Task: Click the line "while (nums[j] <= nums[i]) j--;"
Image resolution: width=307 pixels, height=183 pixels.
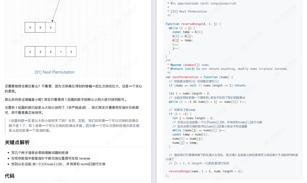Action: click(199, 130)
